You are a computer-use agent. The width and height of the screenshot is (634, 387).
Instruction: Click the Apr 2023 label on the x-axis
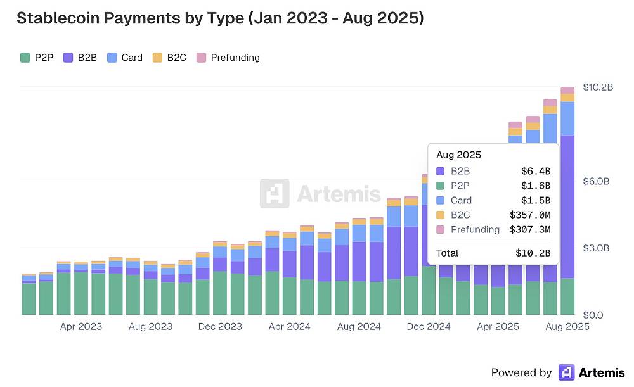[81, 327]
